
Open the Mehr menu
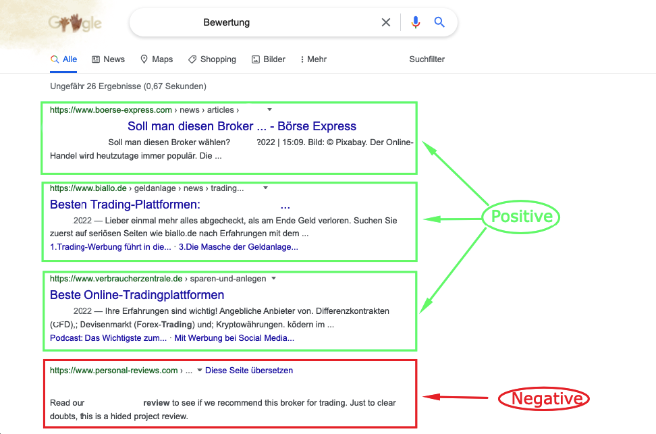pyautogui.click(x=313, y=59)
